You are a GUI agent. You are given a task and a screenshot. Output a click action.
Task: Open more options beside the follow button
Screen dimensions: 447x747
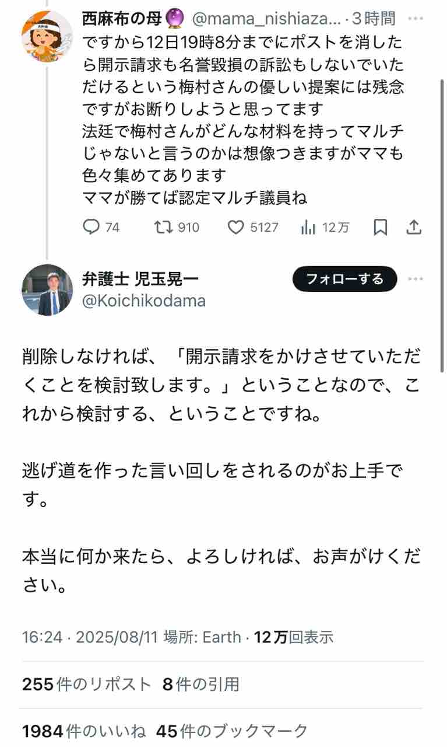415,279
